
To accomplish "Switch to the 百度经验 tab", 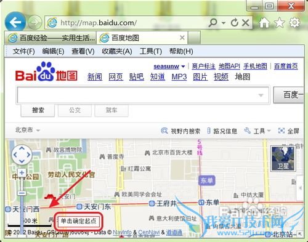I will [51, 38].
